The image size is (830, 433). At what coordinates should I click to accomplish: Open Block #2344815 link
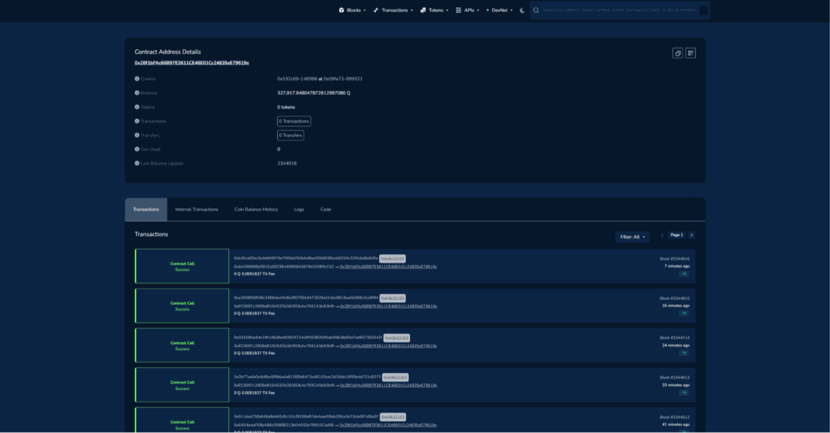click(x=675, y=298)
